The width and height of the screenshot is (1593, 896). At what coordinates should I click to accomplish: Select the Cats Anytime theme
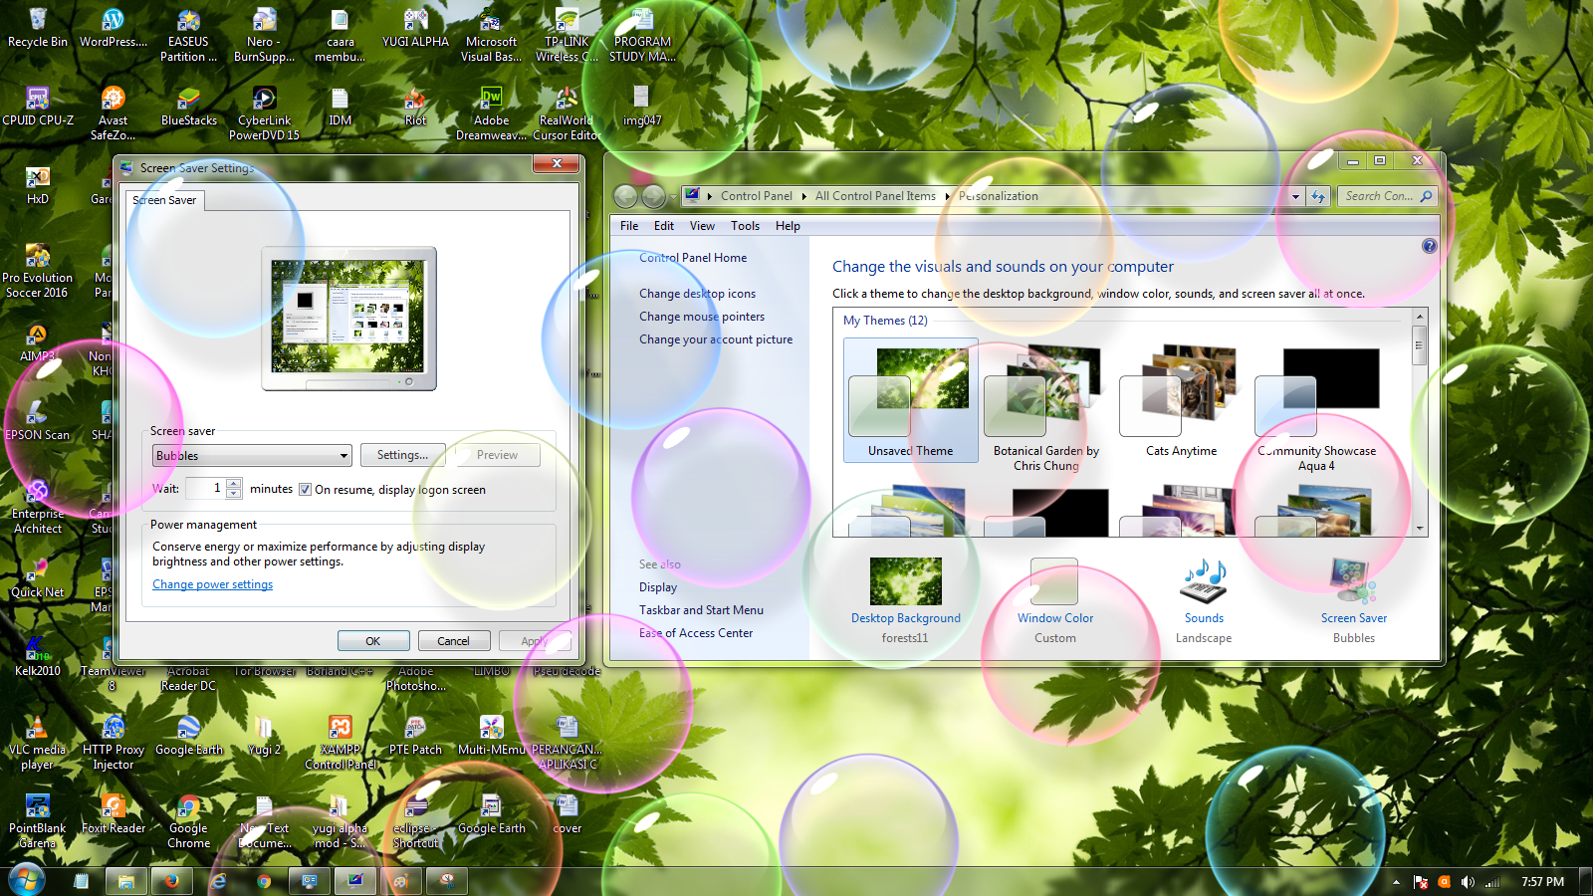[1181, 400]
